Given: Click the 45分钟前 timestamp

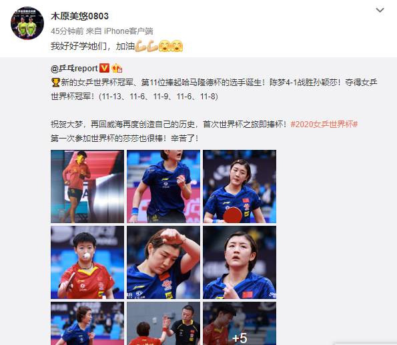Looking at the screenshot, I should pos(67,31).
